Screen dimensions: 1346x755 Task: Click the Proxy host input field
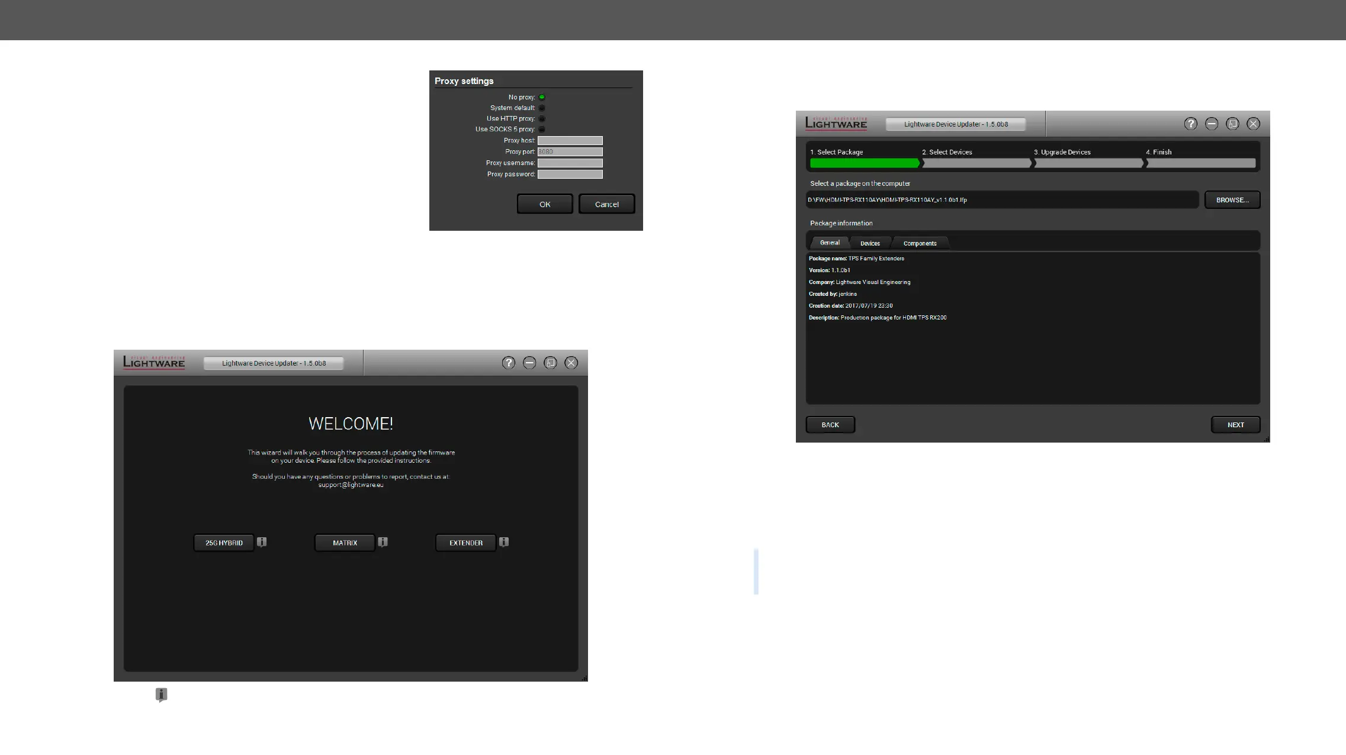pos(570,140)
